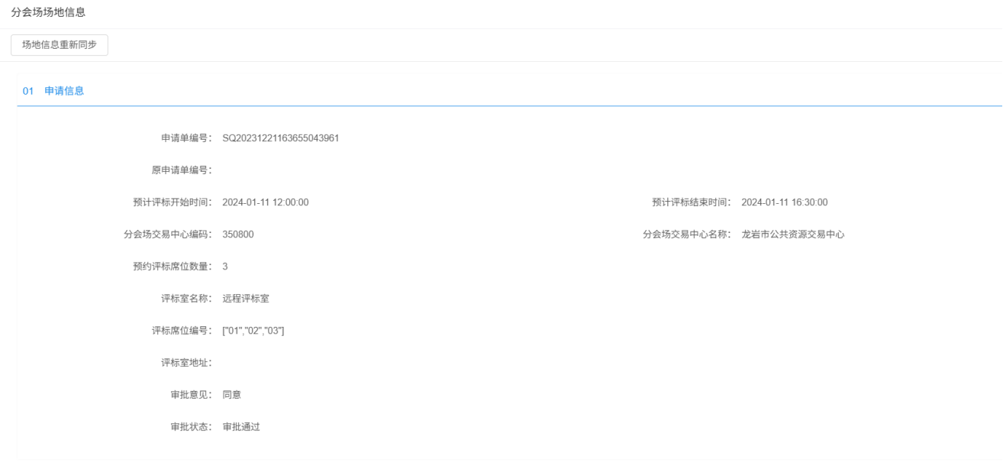This screenshot has width=1003, height=472.
Task: Click the 龙岩市公共资源交易中心 name value
Action: click(792, 234)
